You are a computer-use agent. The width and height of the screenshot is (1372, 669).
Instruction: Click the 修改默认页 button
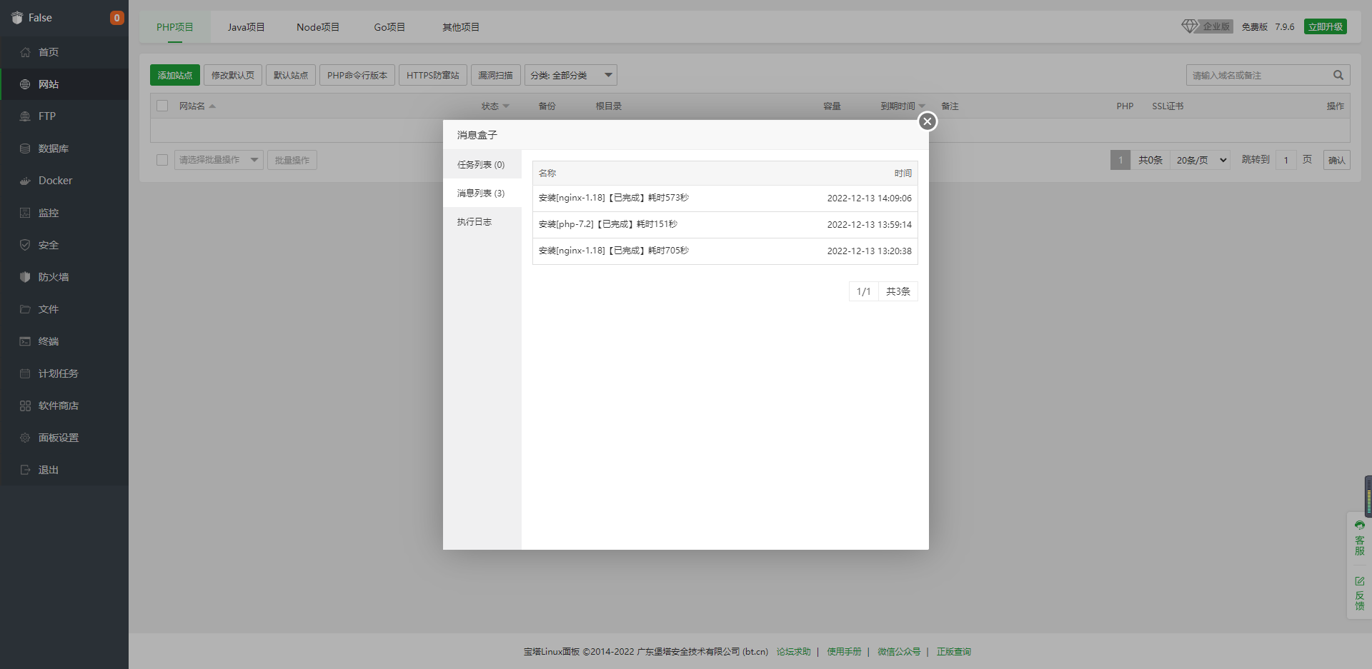click(x=233, y=75)
